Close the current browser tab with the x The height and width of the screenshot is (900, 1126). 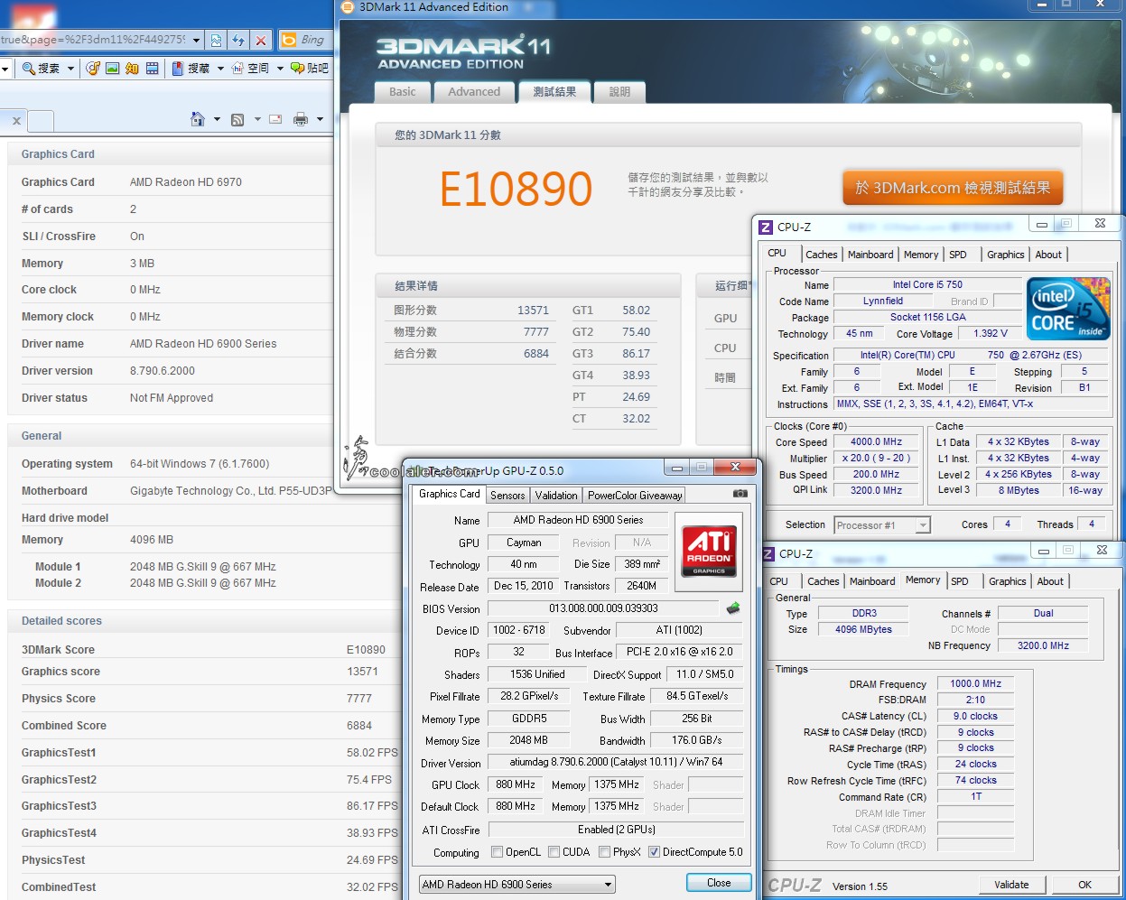(x=16, y=120)
